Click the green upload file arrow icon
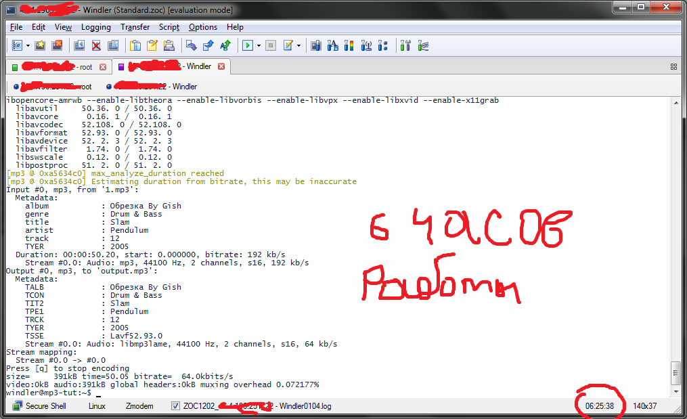 click(x=225, y=45)
